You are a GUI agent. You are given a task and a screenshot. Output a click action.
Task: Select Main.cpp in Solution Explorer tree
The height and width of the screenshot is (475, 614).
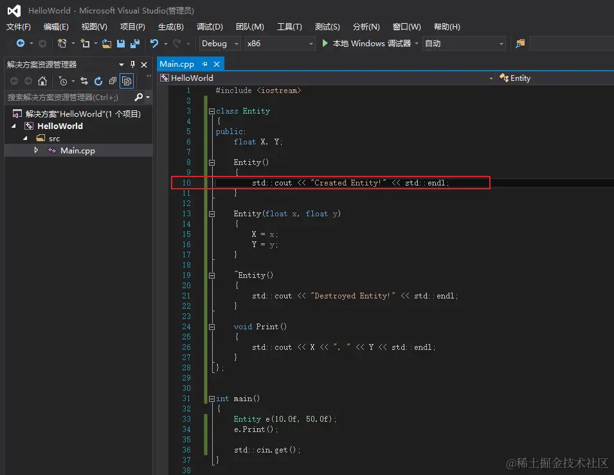point(78,150)
